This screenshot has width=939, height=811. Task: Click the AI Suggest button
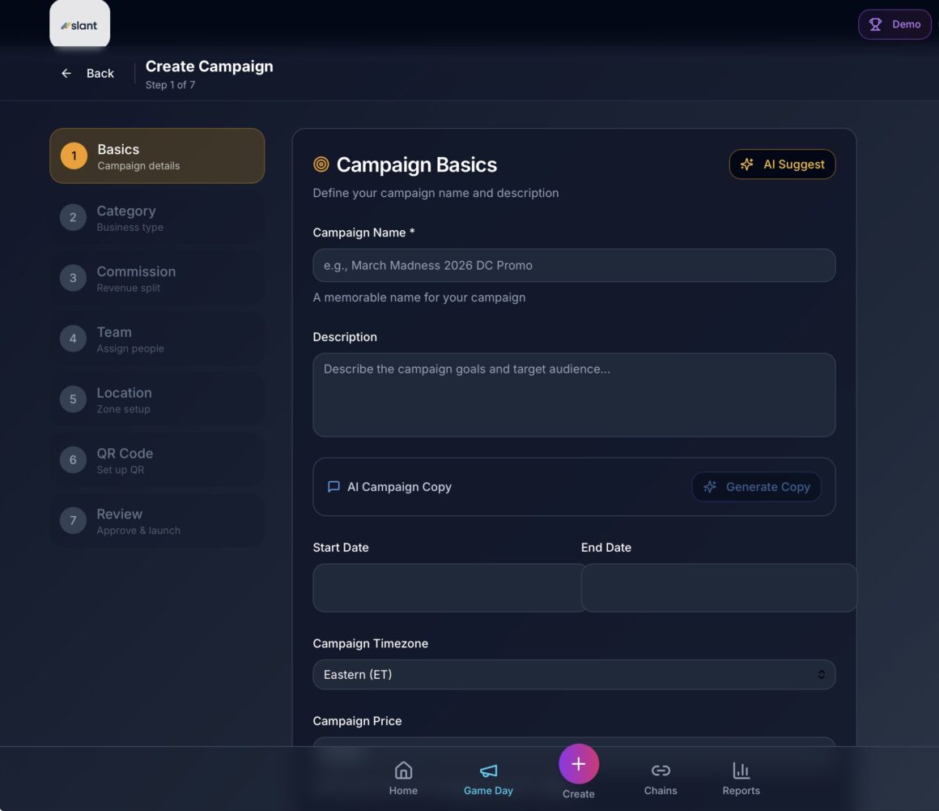pos(782,164)
